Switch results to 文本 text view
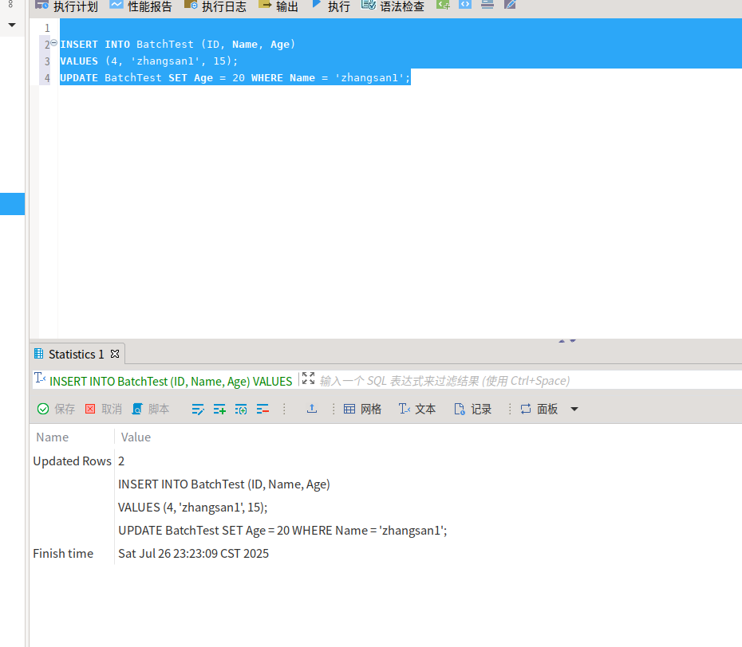The image size is (742, 647). pos(417,409)
